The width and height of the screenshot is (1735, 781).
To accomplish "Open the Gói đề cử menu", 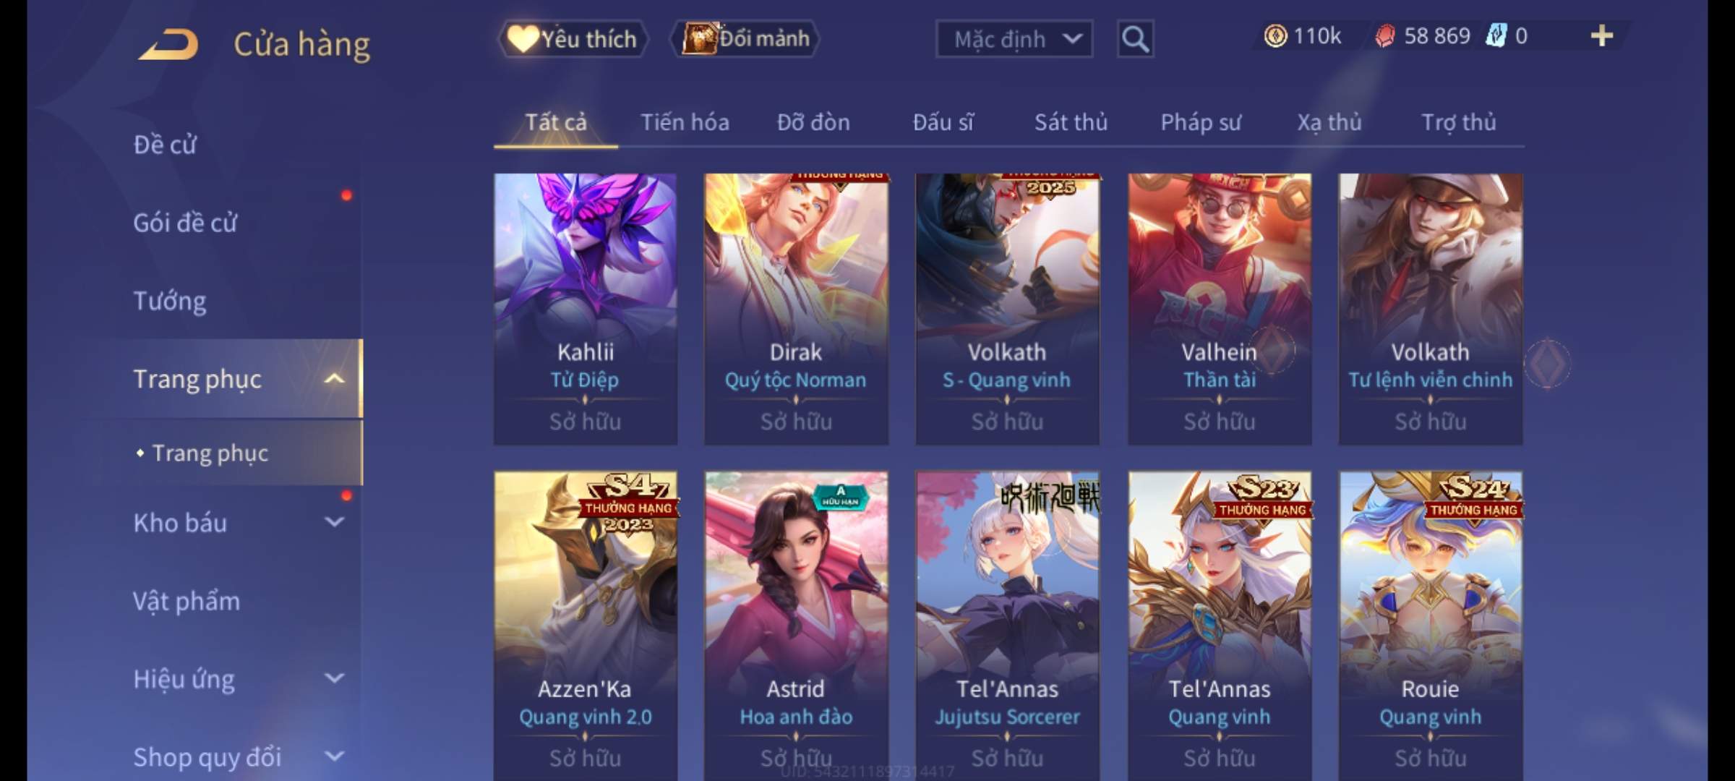I will [x=185, y=223].
